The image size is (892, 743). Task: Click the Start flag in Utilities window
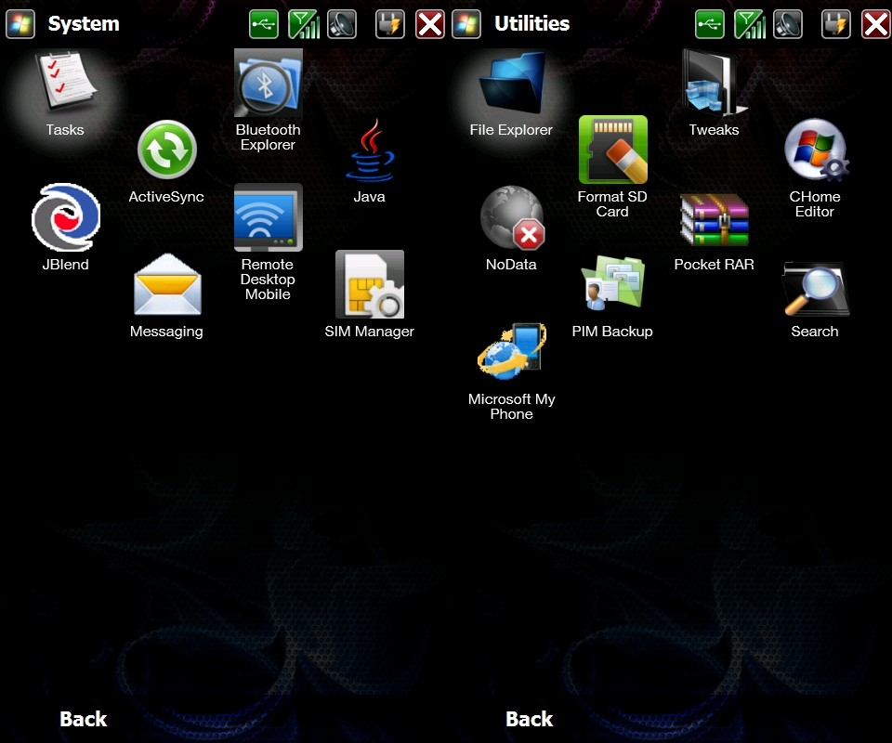pyautogui.click(x=466, y=24)
